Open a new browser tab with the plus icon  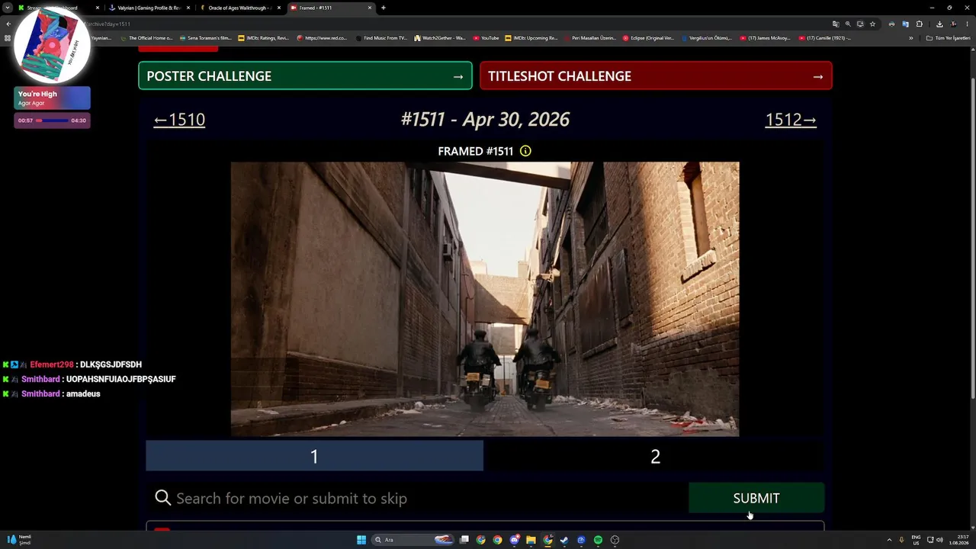tap(383, 8)
